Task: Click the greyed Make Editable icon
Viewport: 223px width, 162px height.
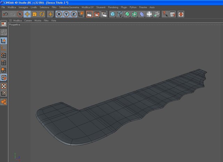Action: [x=4, y=32]
